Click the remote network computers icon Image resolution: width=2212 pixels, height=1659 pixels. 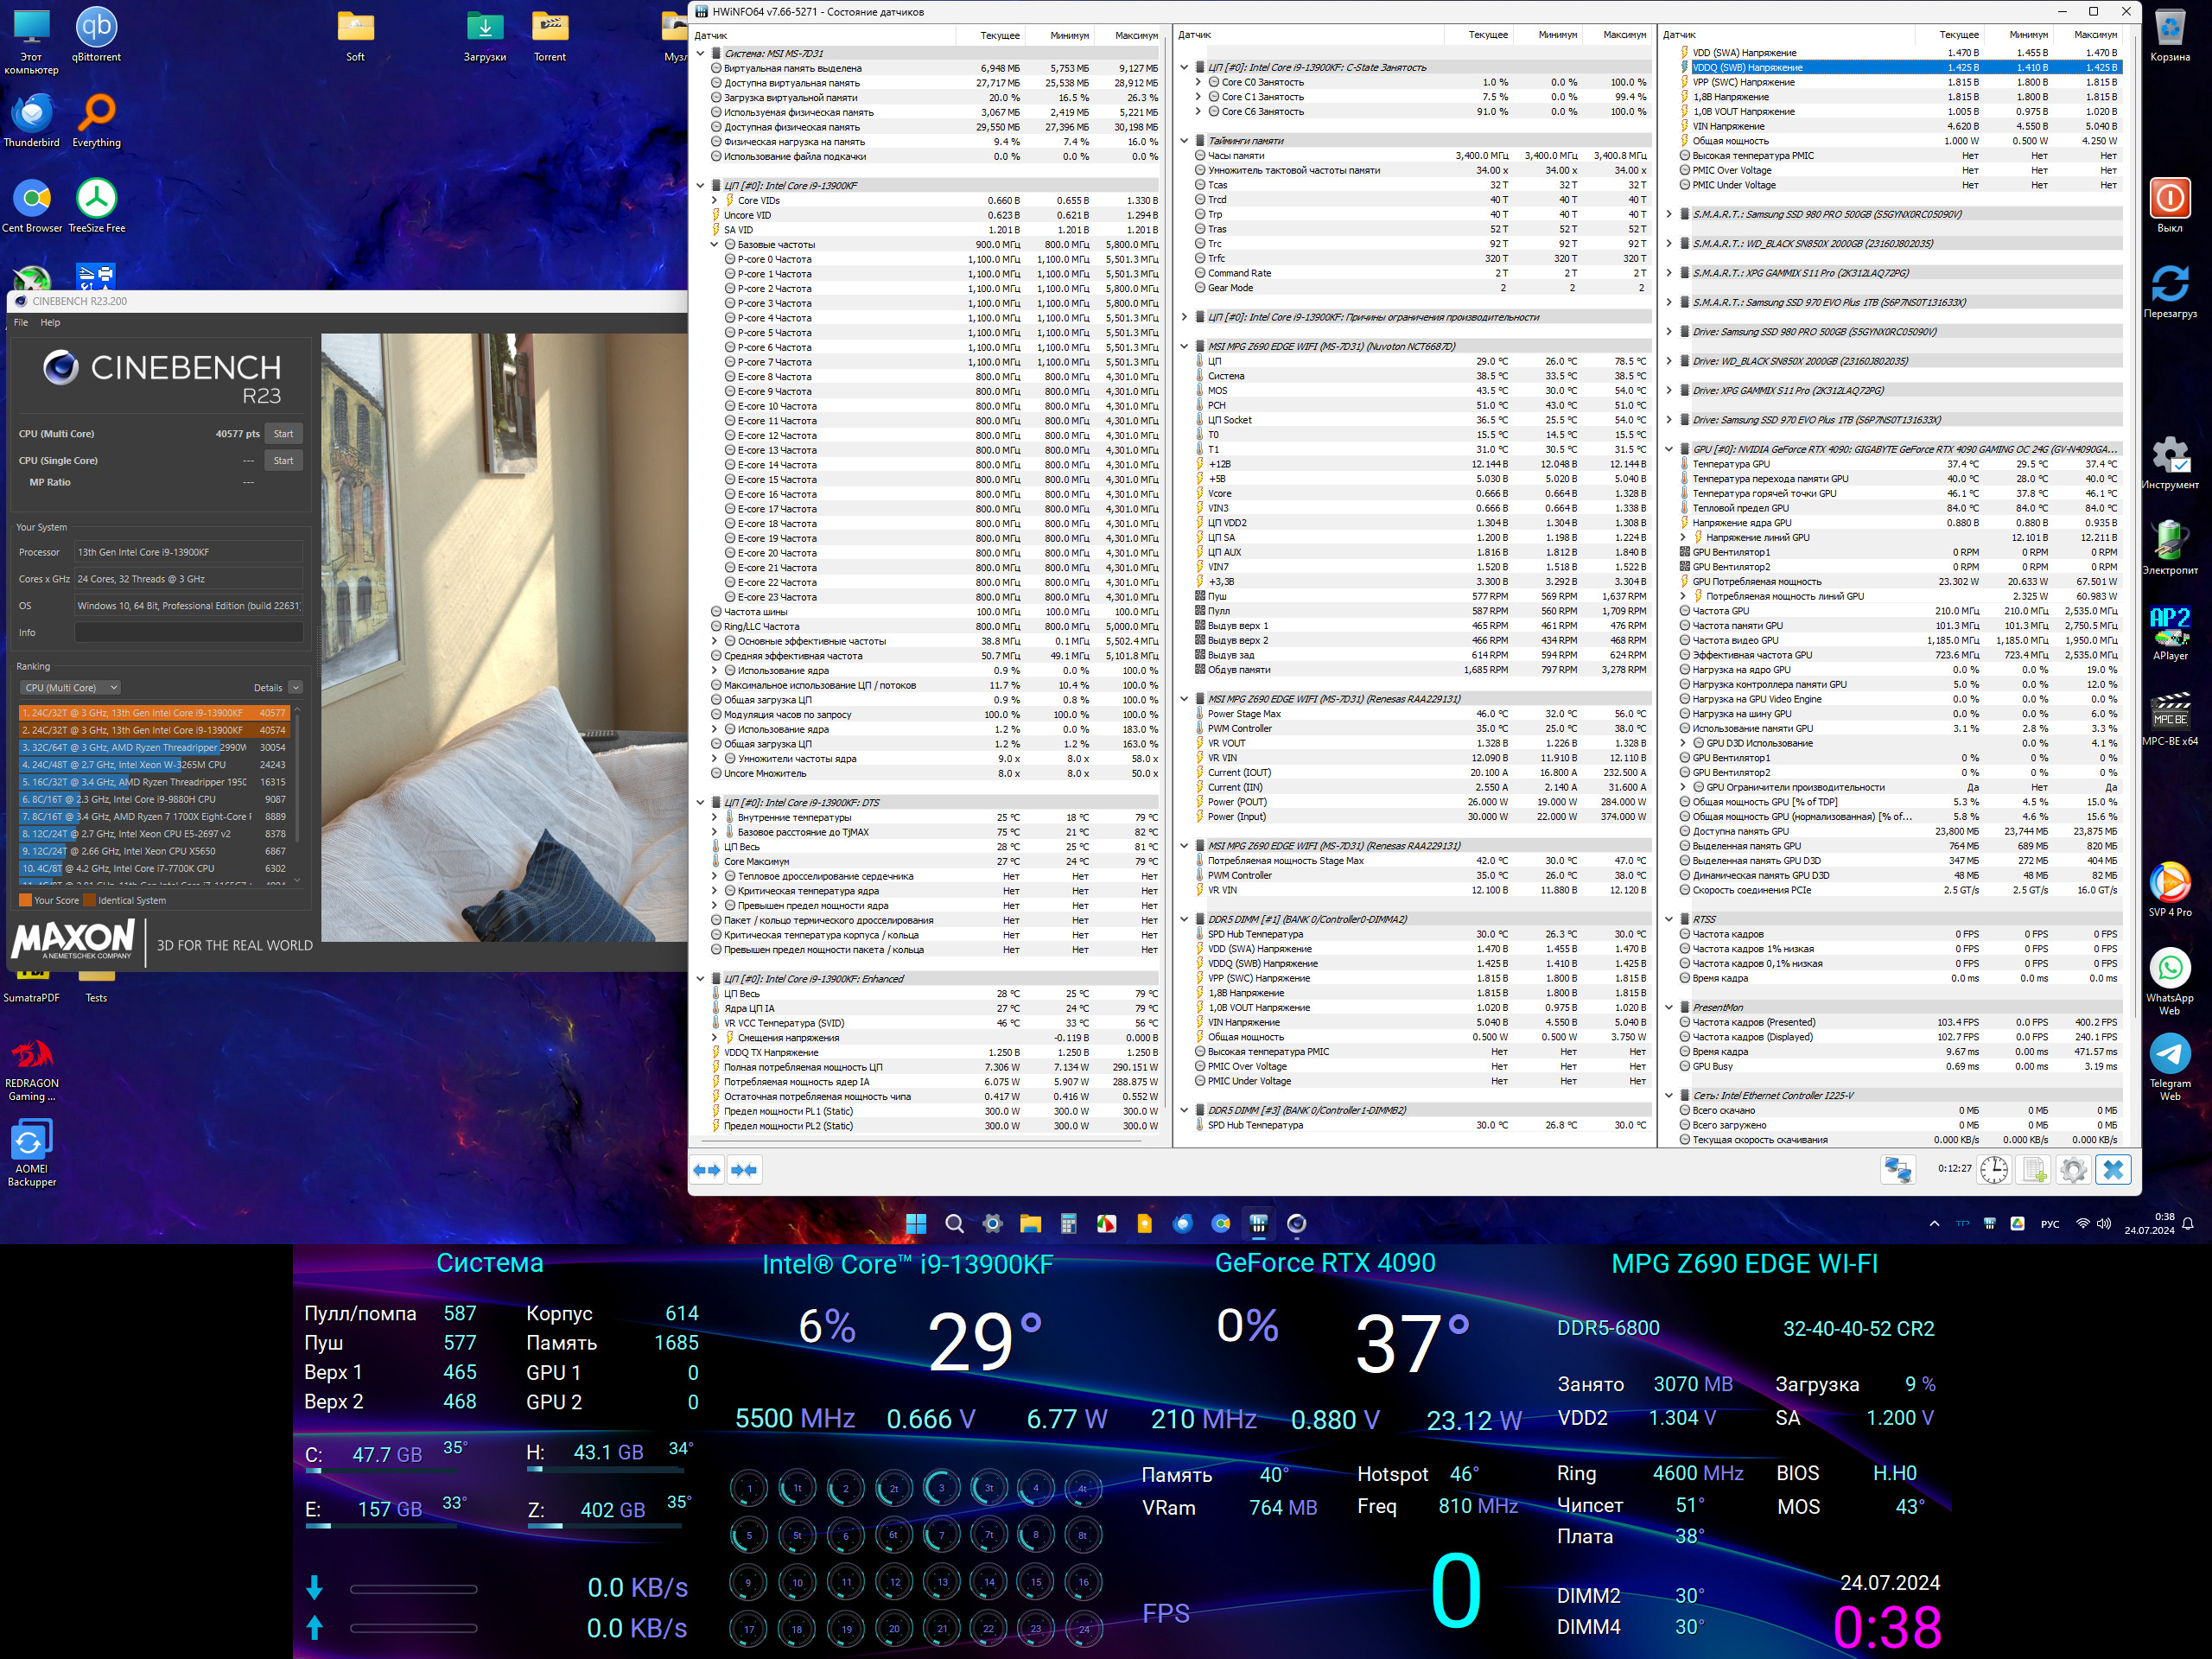pos(1897,1170)
